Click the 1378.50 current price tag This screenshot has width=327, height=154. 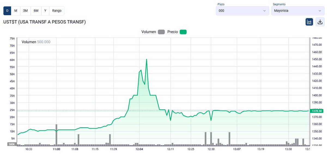317,111
